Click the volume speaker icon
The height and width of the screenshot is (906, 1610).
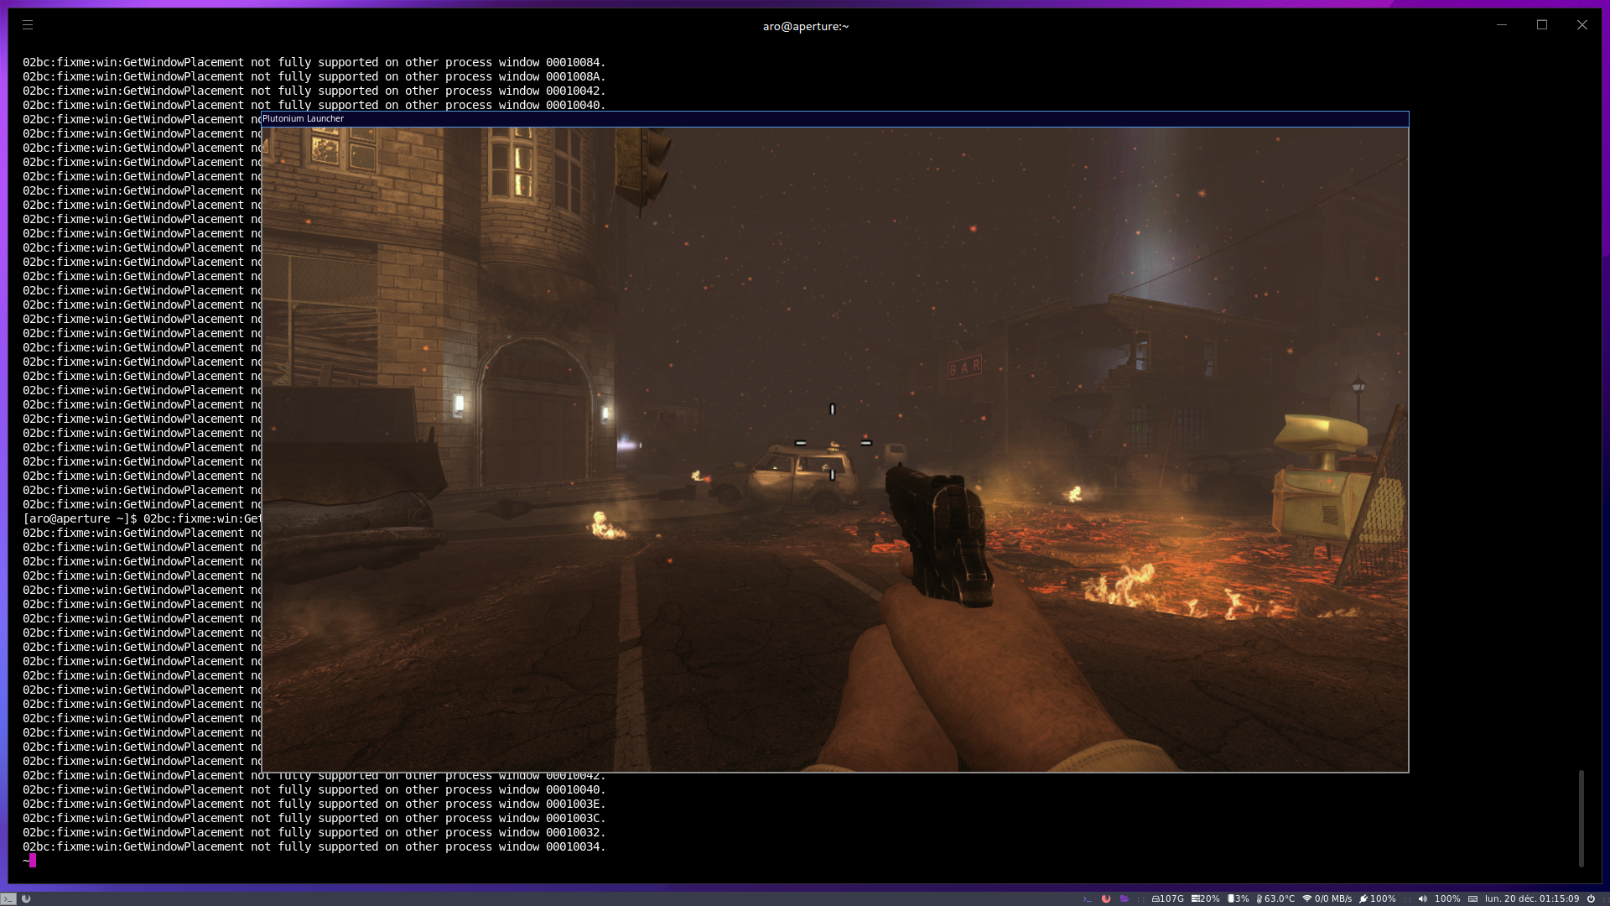pyautogui.click(x=1423, y=898)
